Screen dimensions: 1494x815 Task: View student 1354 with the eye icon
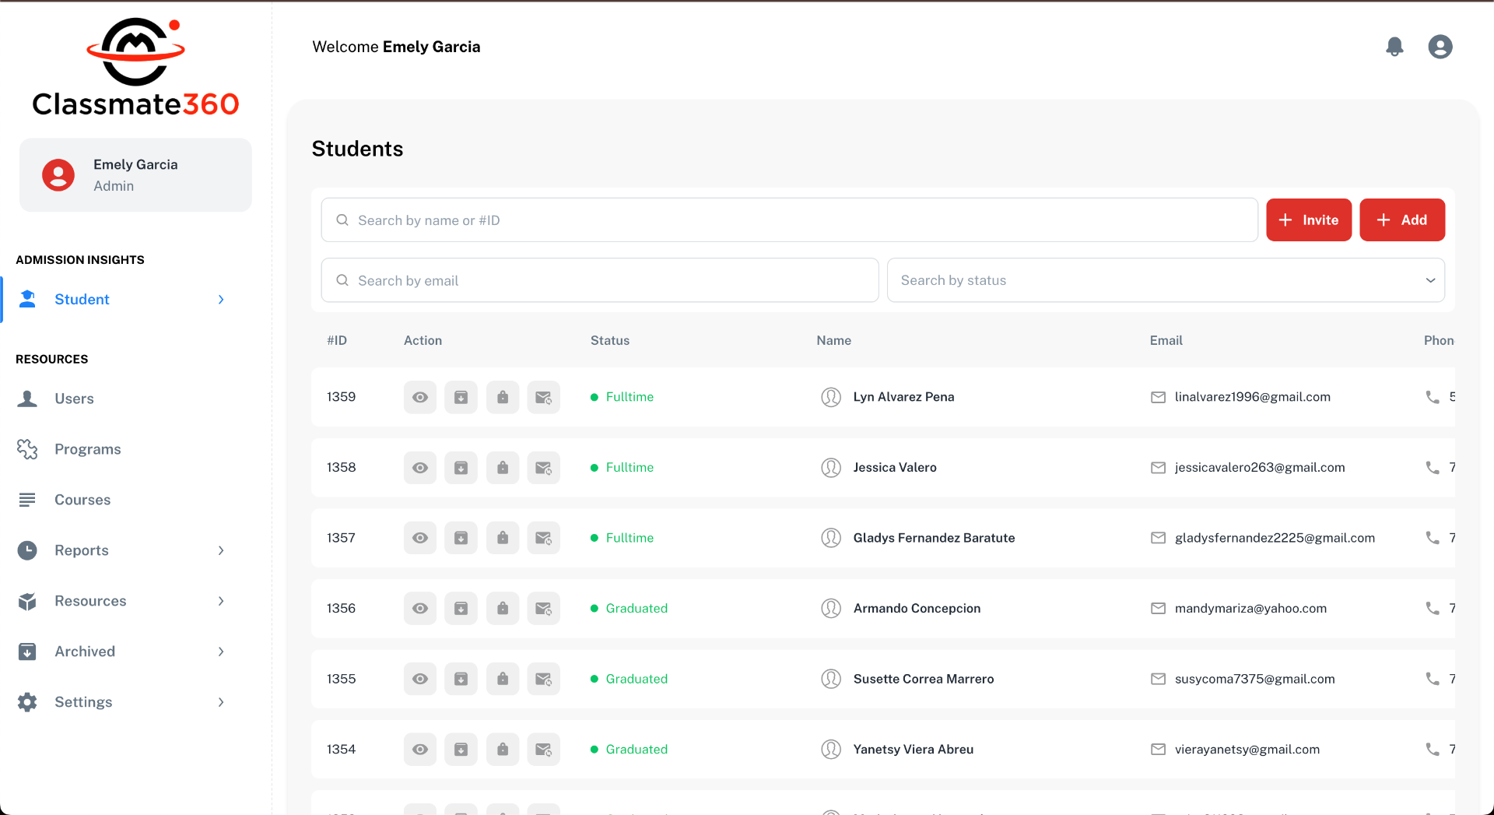coord(420,750)
